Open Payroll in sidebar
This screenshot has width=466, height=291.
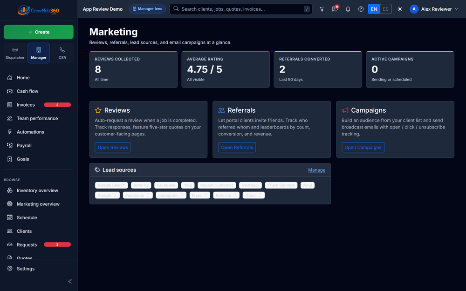pos(39,145)
